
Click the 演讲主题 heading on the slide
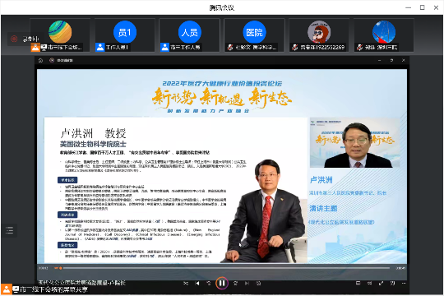tap(323, 209)
